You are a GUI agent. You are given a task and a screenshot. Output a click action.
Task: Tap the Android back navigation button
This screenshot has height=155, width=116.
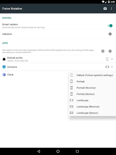pyautogui.click(x=39, y=151)
